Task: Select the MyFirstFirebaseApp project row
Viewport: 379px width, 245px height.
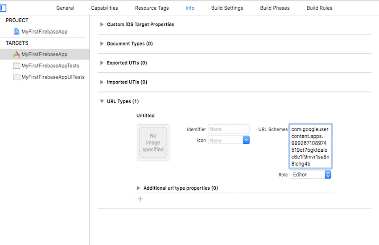Action: (x=45, y=31)
